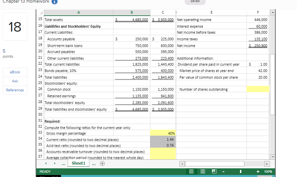Select row 26 header
Image resolution: width=297 pixels, height=177 pixels.
point(40,89)
